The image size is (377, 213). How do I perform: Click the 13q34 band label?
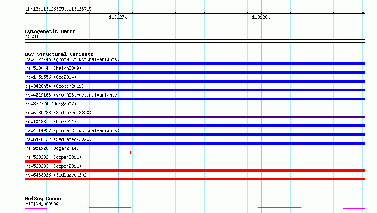(x=32, y=36)
